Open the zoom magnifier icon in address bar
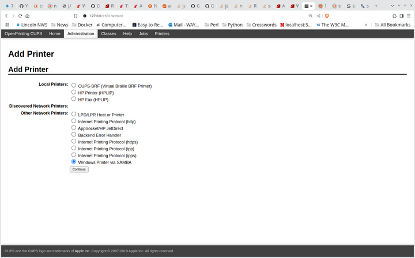Screen dimensions: 415x258 pos(311,16)
